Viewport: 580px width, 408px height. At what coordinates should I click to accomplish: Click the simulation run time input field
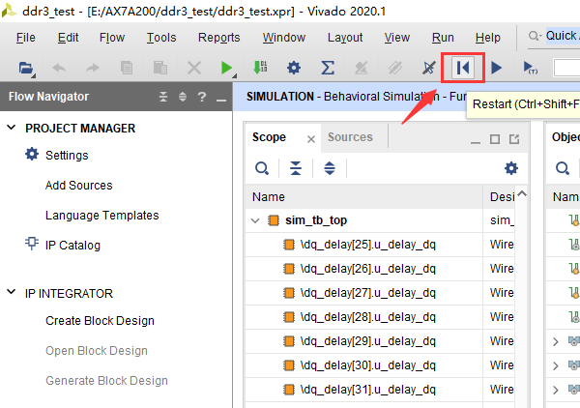[x=566, y=68]
